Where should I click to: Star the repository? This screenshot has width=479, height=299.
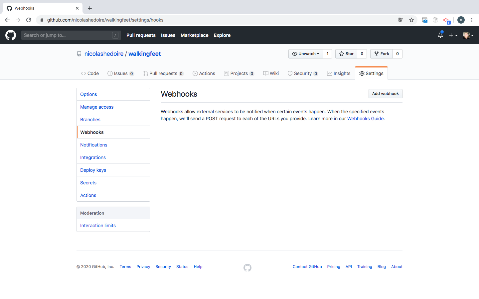click(346, 54)
